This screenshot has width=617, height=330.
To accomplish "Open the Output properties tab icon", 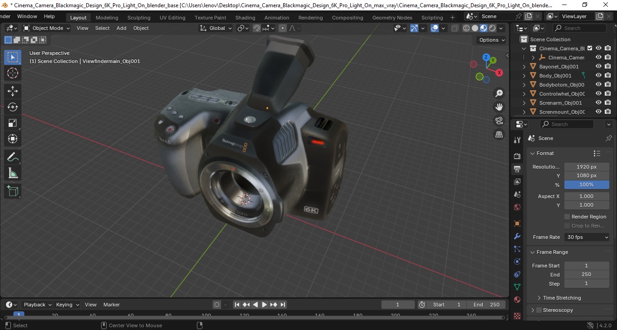I will click(x=517, y=169).
